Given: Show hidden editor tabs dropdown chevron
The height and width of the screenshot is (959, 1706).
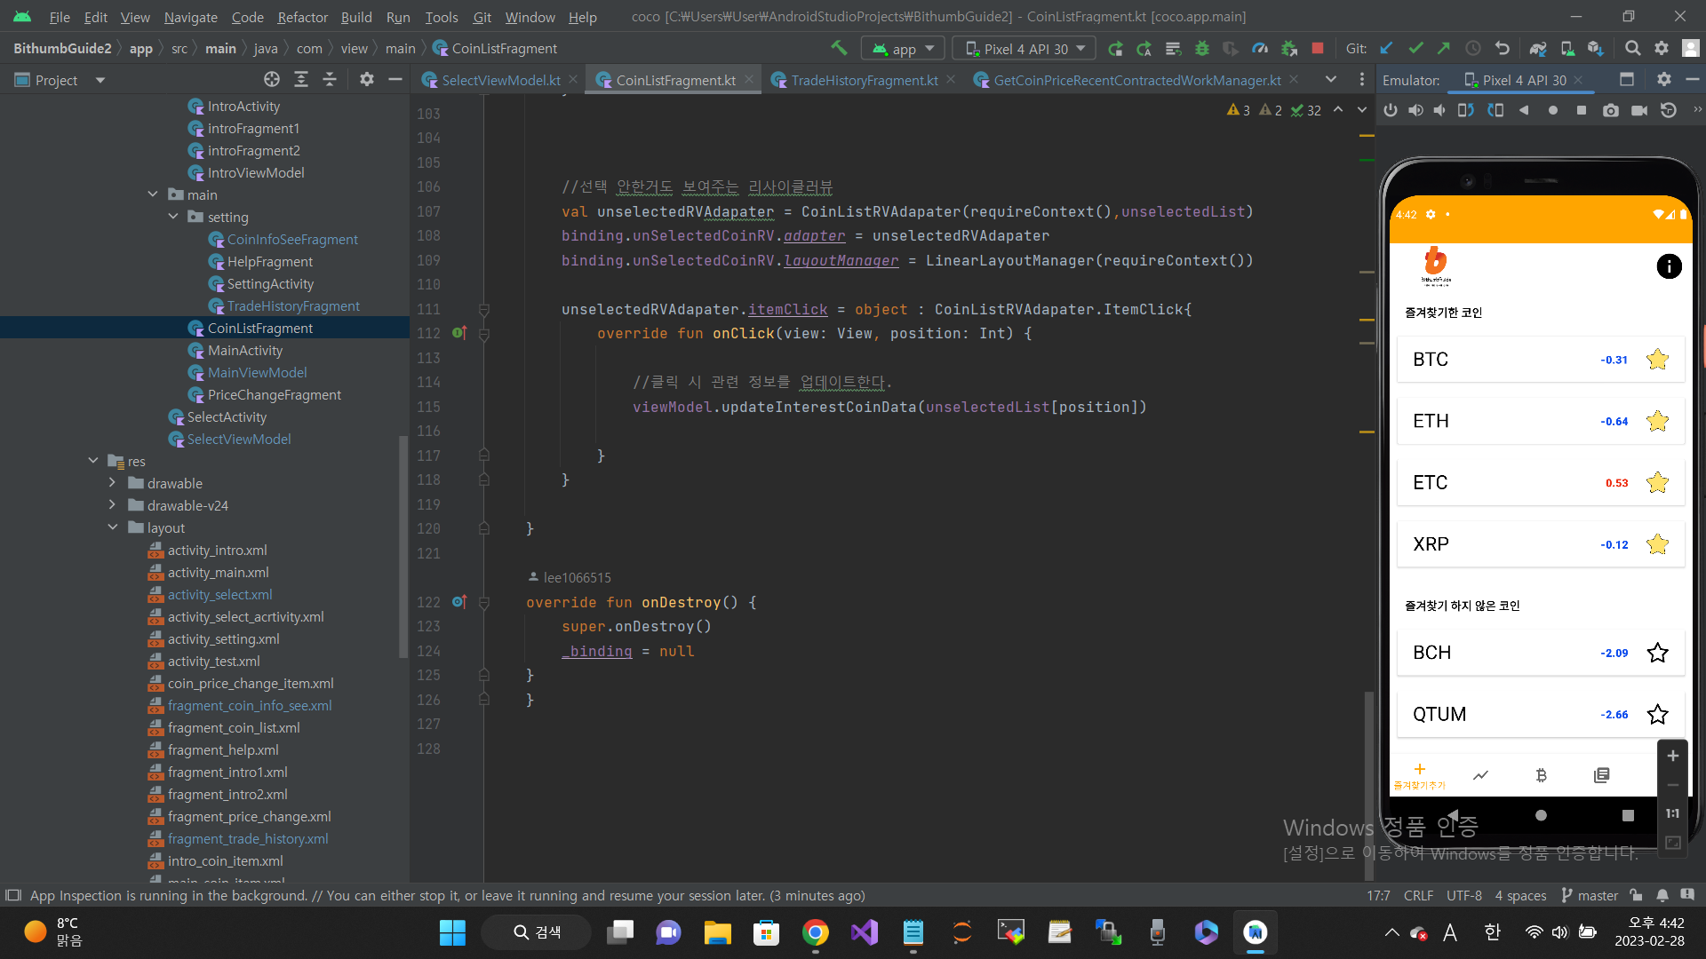Looking at the screenshot, I should (1331, 80).
